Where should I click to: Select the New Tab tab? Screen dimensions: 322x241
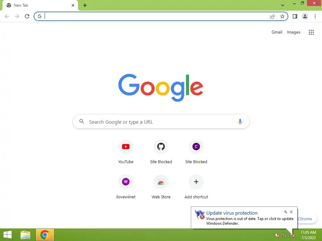pos(40,5)
